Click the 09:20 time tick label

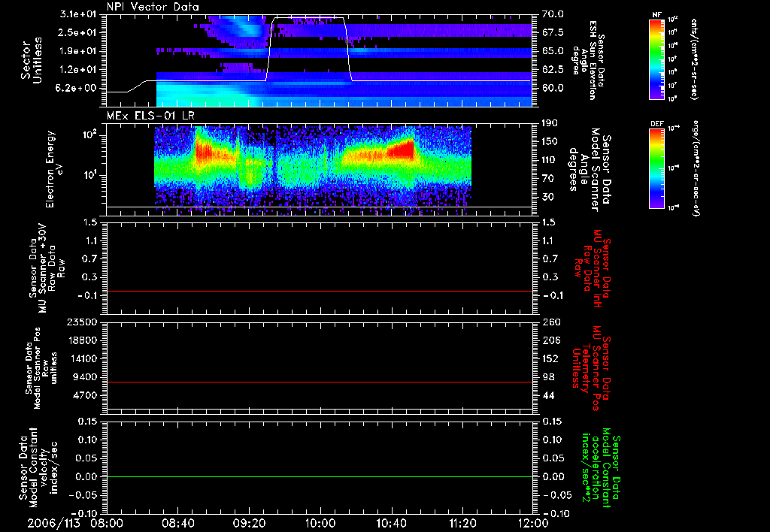pyautogui.click(x=249, y=523)
